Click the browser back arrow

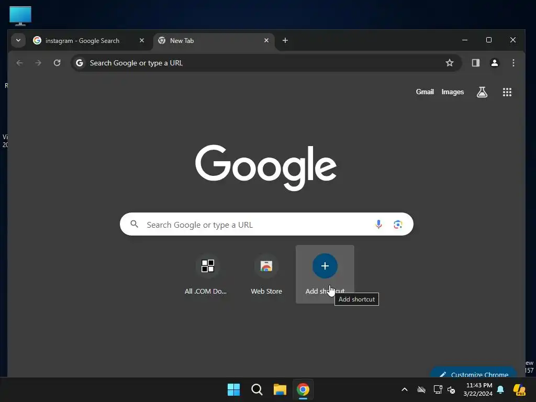click(20, 63)
